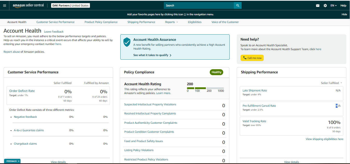Click here link for Account Health Support Team
Screen dimensions: 350x164
point(318,49)
